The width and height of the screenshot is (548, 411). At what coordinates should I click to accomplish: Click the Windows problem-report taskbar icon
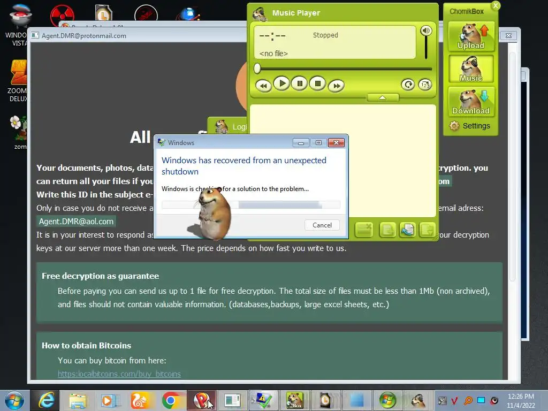[x=263, y=400]
